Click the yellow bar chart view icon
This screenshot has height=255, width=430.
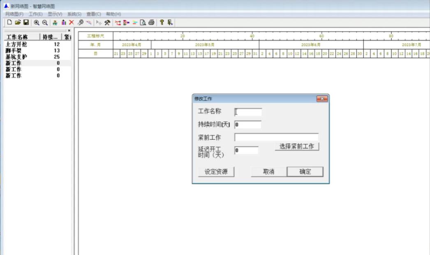135,23
